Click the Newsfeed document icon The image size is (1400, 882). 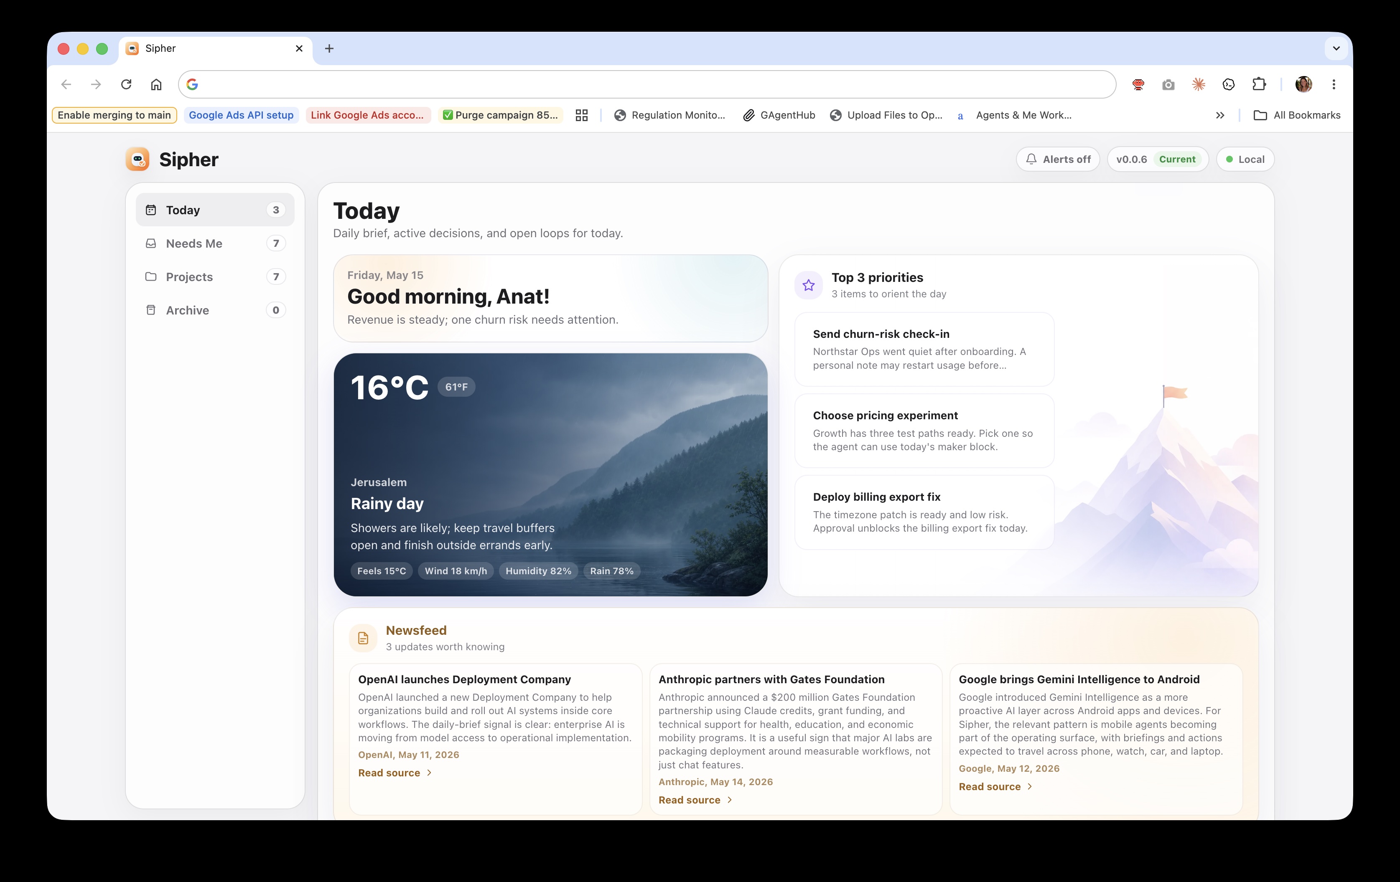click(x=363, y=638)
